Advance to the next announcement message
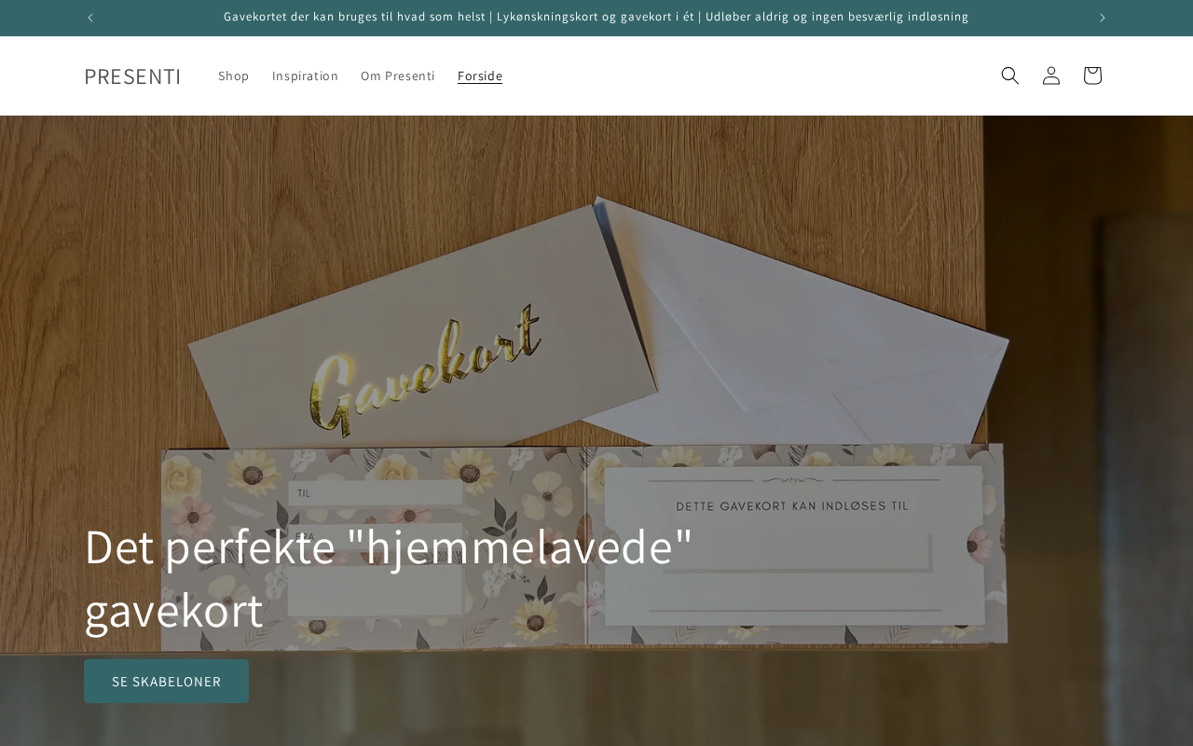The height and width of the screenshot is (746, 1193). pos(1103,18)
